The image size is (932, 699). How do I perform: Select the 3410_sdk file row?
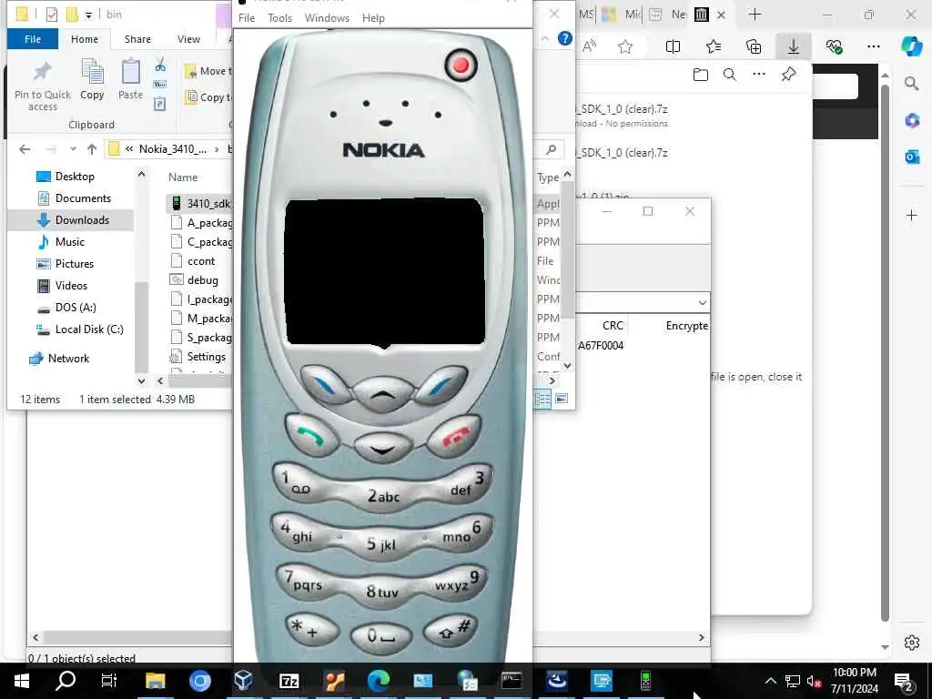point(199,203)
